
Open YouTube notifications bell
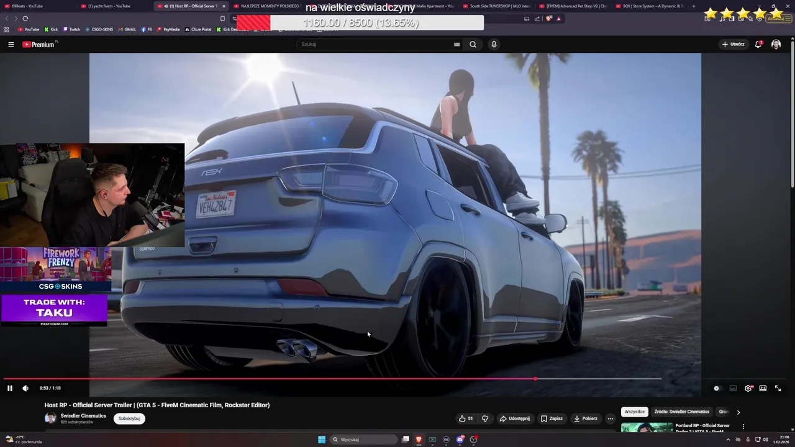coord(758,44)
